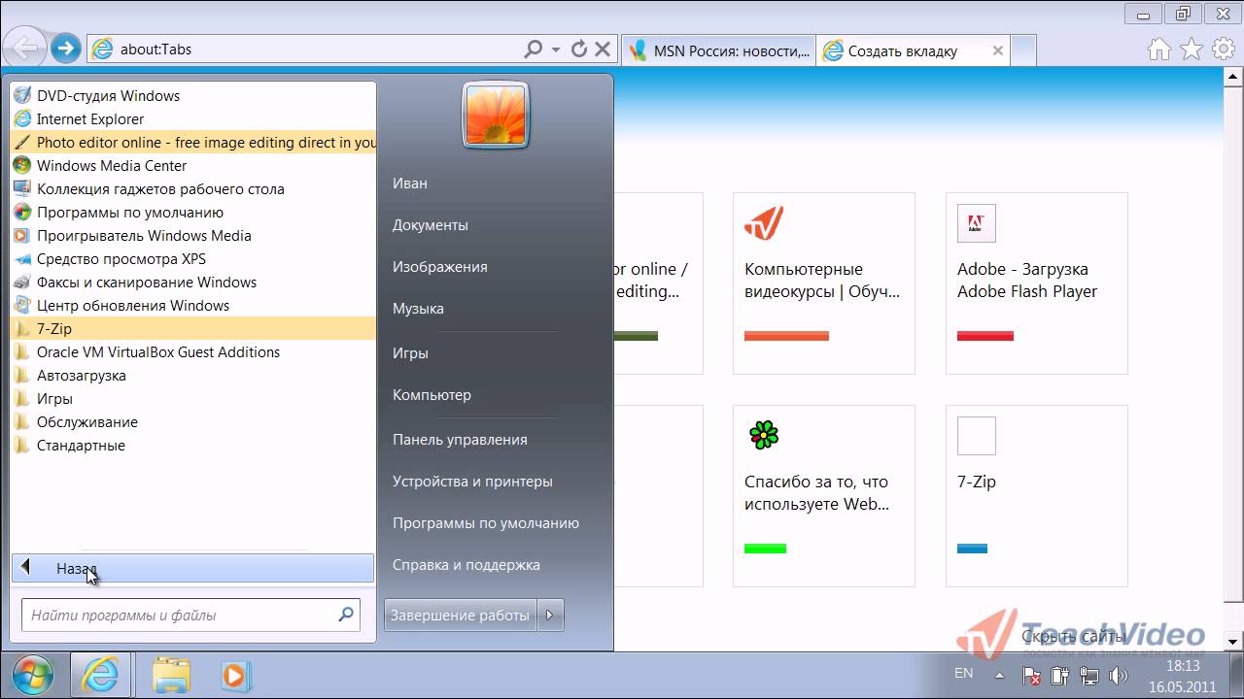
Task: Click the Windows Media Center icon
Action: [22, 165]
